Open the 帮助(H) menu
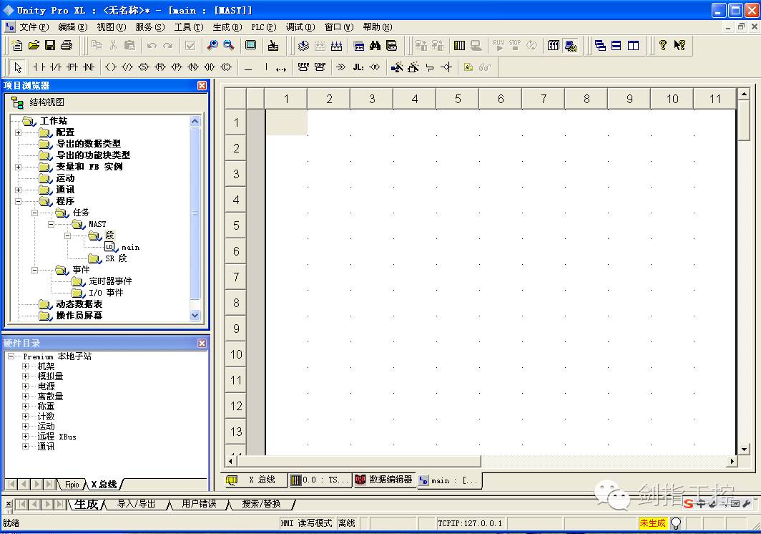The image size is (761, 534). [x=377, y=27]
